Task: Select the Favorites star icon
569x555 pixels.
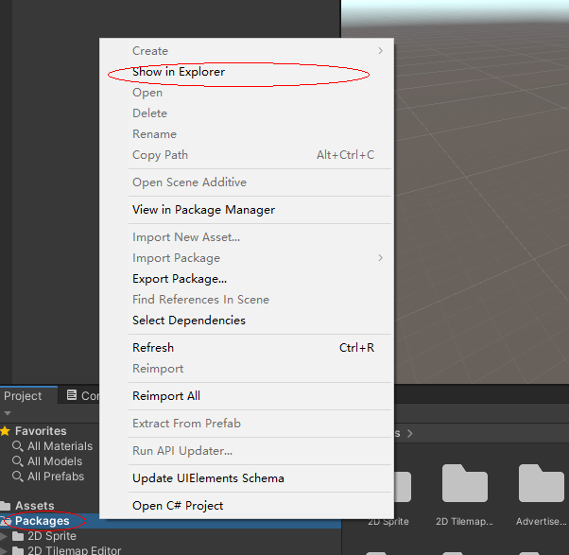Action: pos(5,431)
